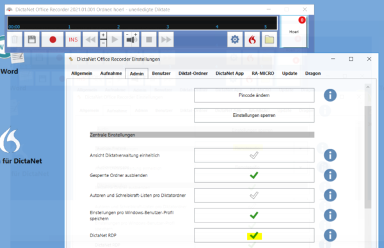This screenshot has width=384, height=248.
Task: Stop the dictation playback
Action: (149, 40)
